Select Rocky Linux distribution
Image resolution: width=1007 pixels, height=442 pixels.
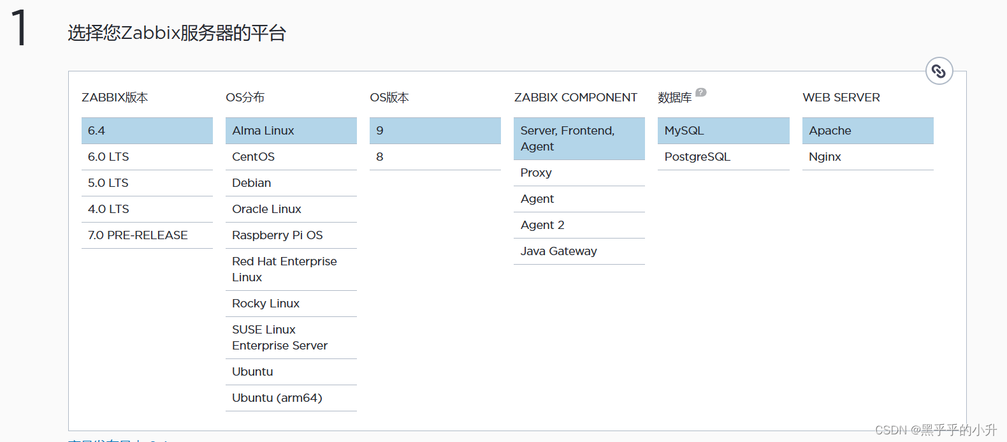291,304
